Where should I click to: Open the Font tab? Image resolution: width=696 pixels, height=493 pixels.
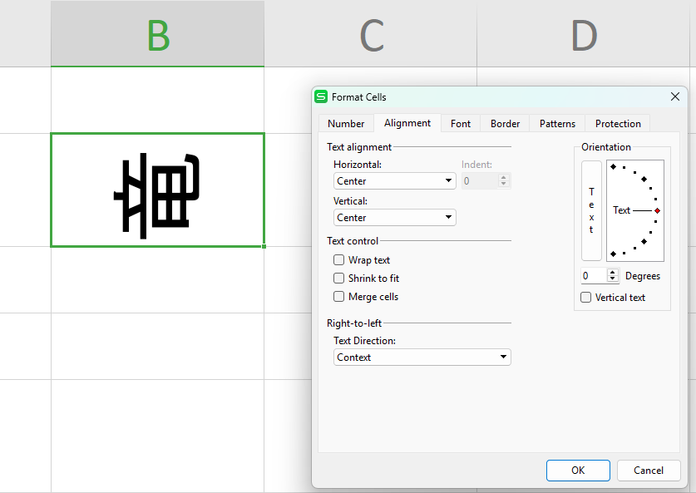(x=461, y=124)
